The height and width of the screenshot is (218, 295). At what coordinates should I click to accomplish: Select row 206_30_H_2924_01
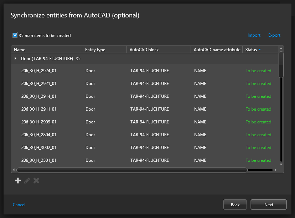click(x=39, y=71)
